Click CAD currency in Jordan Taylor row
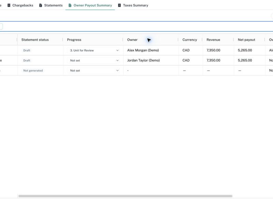Viewport: 273px width, 204px height. (x=186, y=61)
